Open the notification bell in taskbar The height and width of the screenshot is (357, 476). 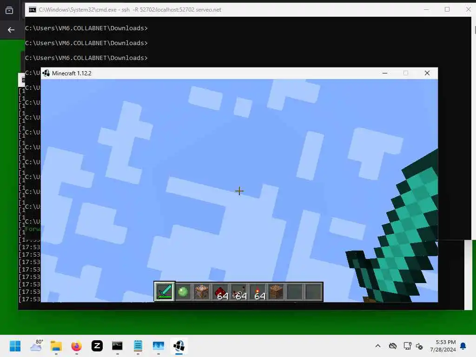pyautogui.click(x=463, y=346)
